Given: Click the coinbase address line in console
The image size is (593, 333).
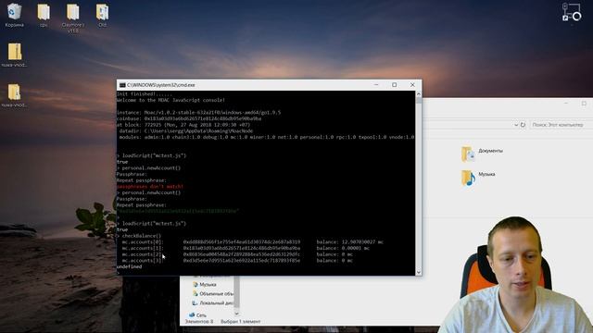Looking at the screenshot, I should (x=189, y=118).
